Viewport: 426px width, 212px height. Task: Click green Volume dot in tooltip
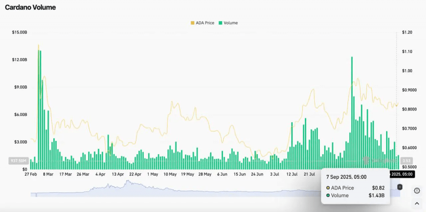click(328, 195)
